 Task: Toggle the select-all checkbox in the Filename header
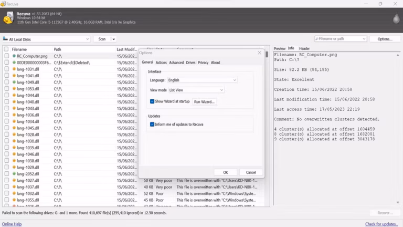[6, 49]
